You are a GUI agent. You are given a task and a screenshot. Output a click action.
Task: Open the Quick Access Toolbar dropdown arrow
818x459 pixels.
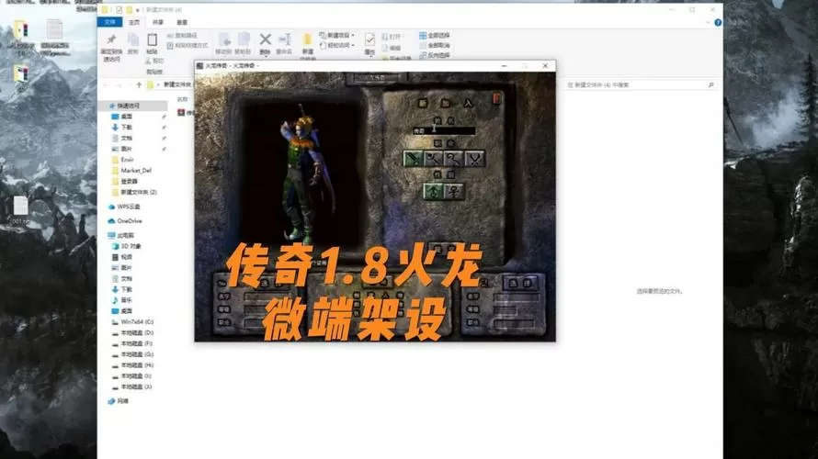(138, 10)
